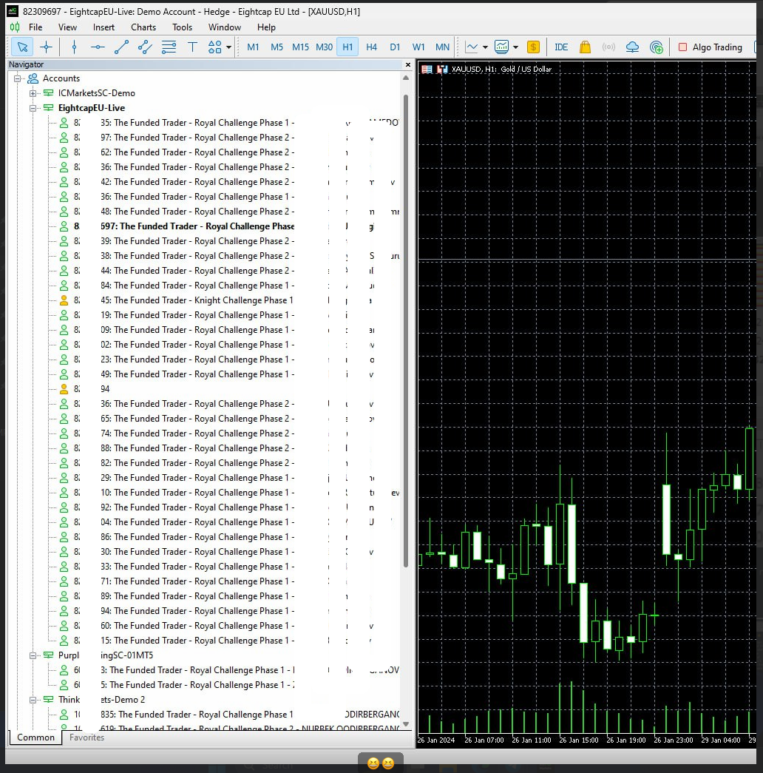
Task: Toggle one-click trading icon on chart
Action: tap(442, 70)
